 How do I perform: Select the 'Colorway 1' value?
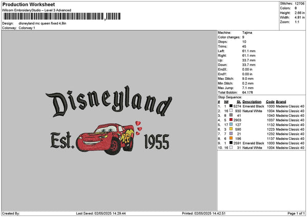27,28
